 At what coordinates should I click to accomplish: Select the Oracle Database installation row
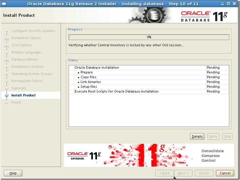click(149, 67)
